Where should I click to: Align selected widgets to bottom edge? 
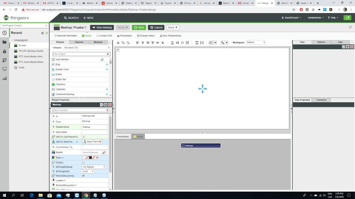[163, 43]
